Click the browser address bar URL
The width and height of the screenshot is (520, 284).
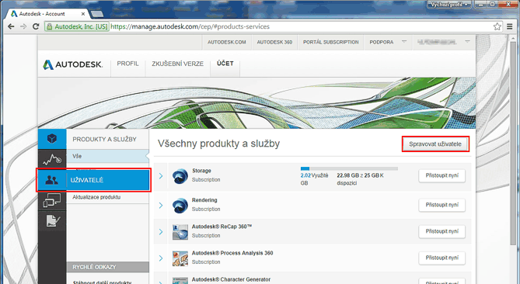coord(190,26)
